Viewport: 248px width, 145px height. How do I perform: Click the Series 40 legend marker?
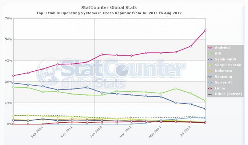[210, 82]
